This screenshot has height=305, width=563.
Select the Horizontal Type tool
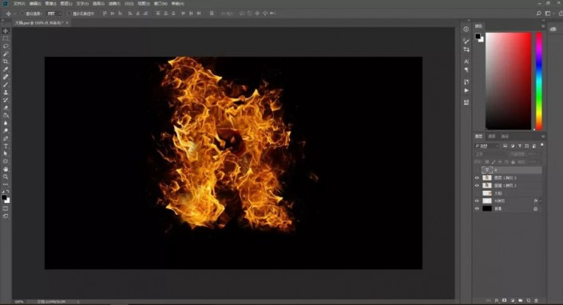tap(6, 146)
